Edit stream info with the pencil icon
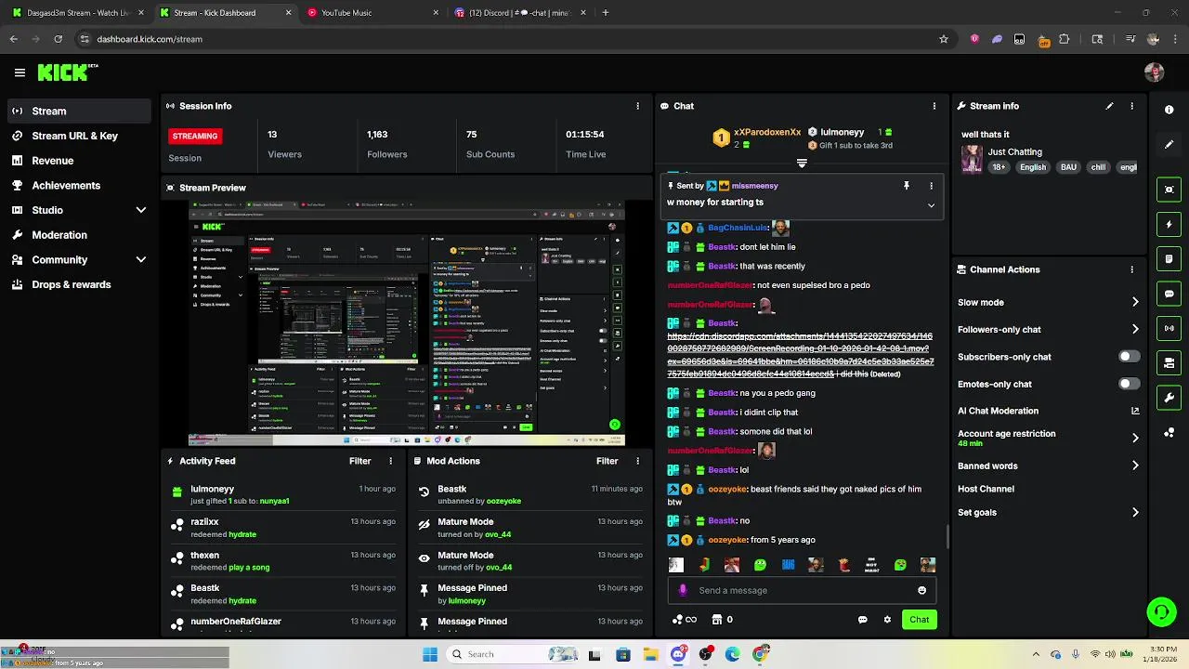This screenshot has height=669, width=1189. (1109, 106)
